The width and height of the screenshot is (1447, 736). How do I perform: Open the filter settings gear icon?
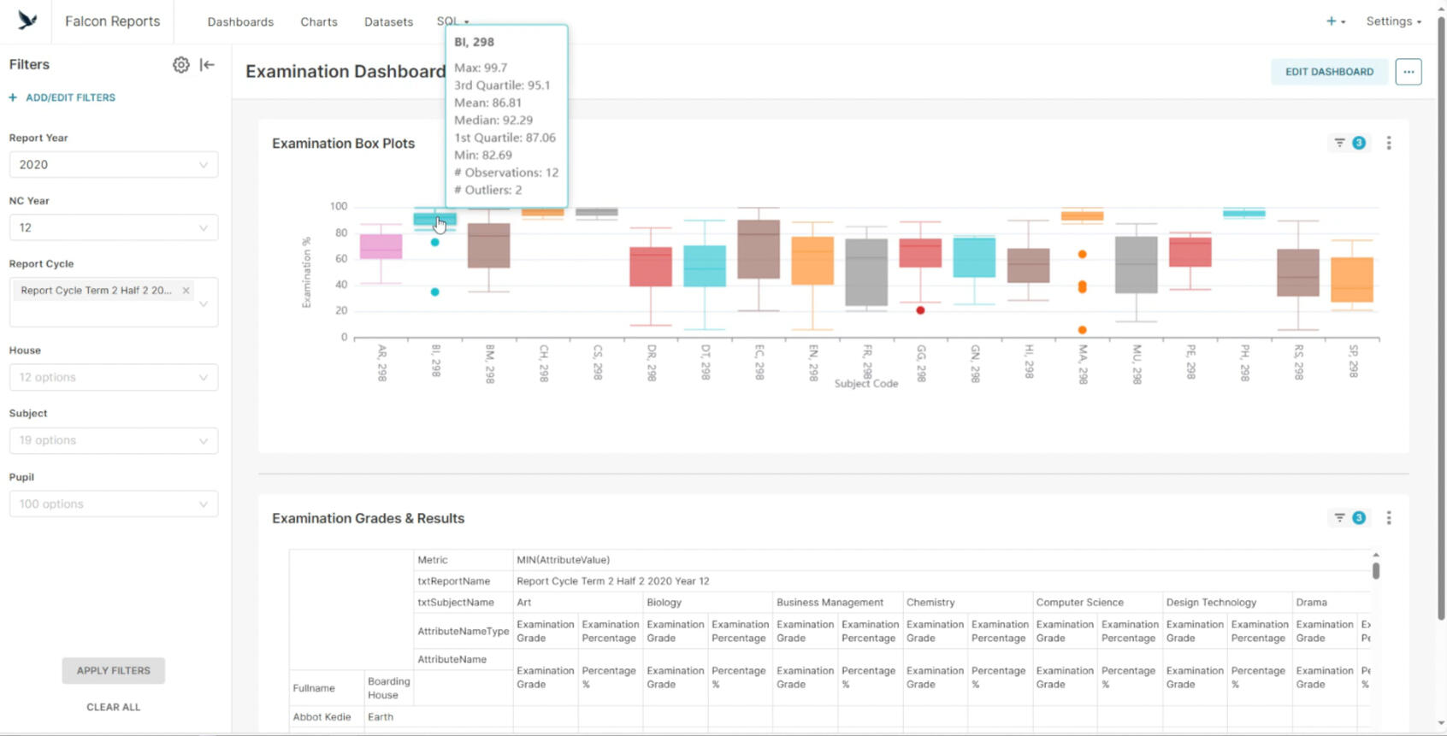tap(180, 65)
